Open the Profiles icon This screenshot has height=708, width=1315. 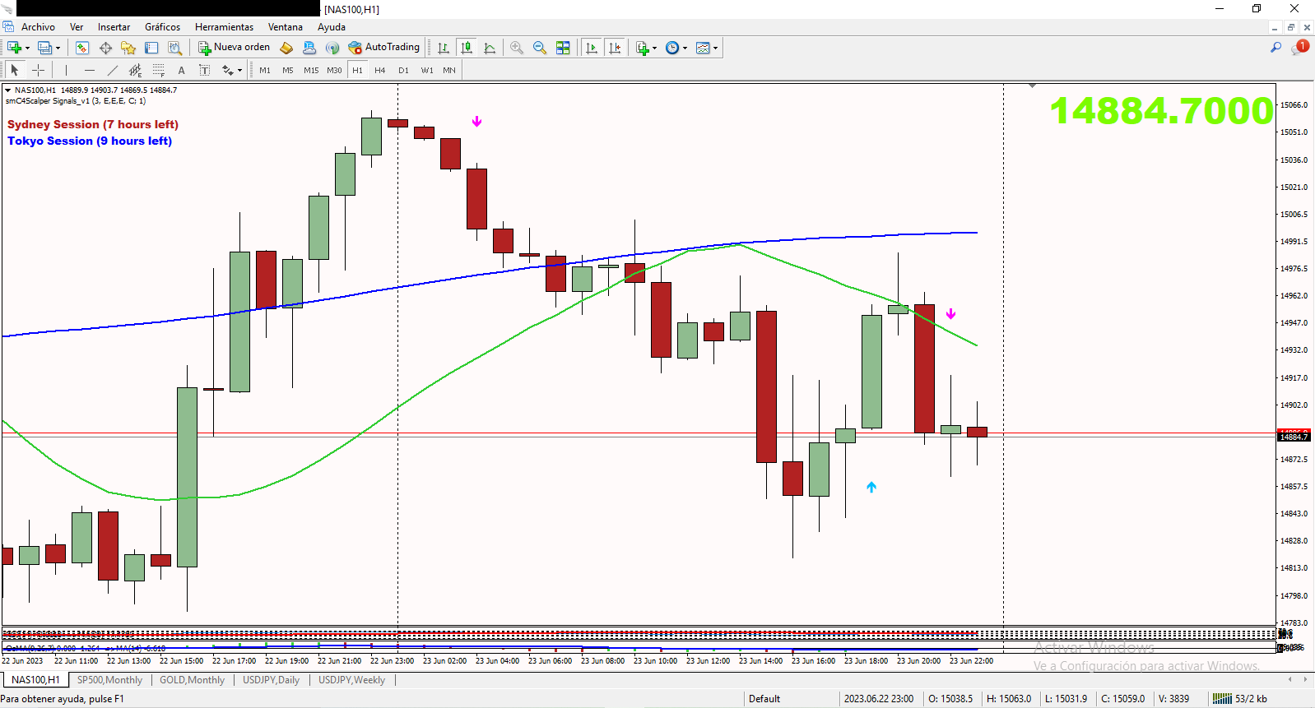tap(44, 48)
